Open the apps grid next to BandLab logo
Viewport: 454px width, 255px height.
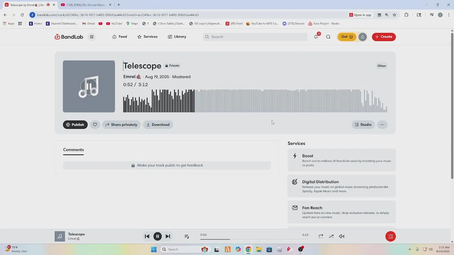point(92,37)
